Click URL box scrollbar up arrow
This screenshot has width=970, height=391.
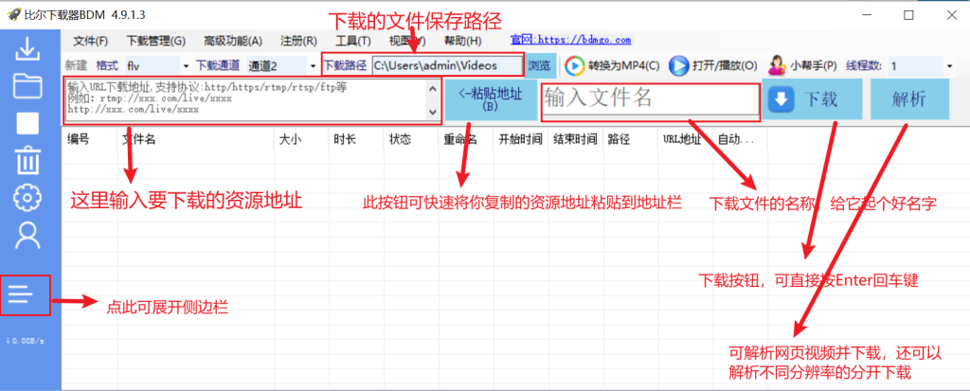(x=432, y=88)
